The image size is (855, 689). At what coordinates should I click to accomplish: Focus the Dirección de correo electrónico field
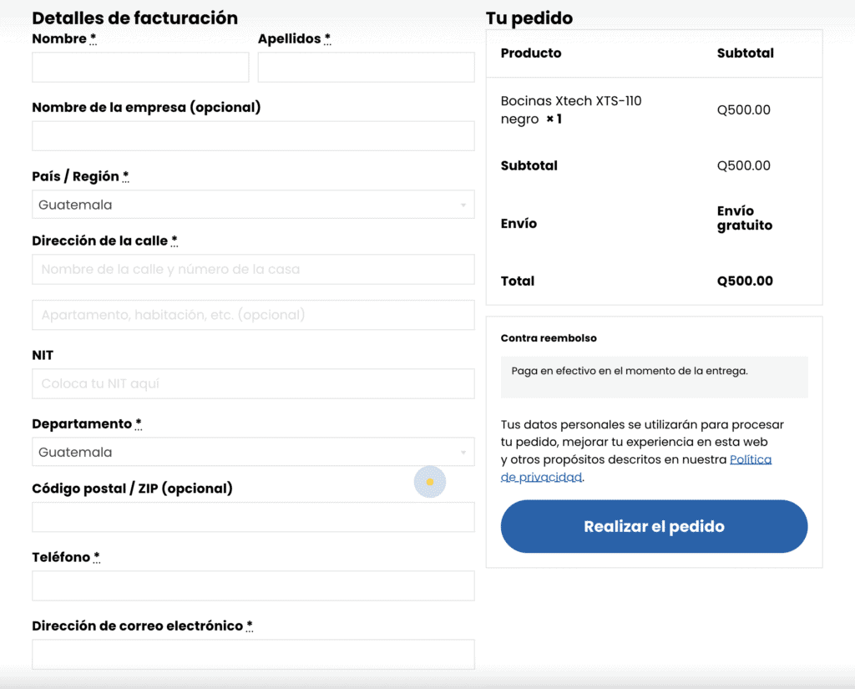(x=253, y=654)
